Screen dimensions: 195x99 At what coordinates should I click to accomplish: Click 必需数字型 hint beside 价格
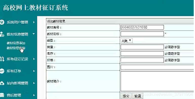click(x=172, y=60)
